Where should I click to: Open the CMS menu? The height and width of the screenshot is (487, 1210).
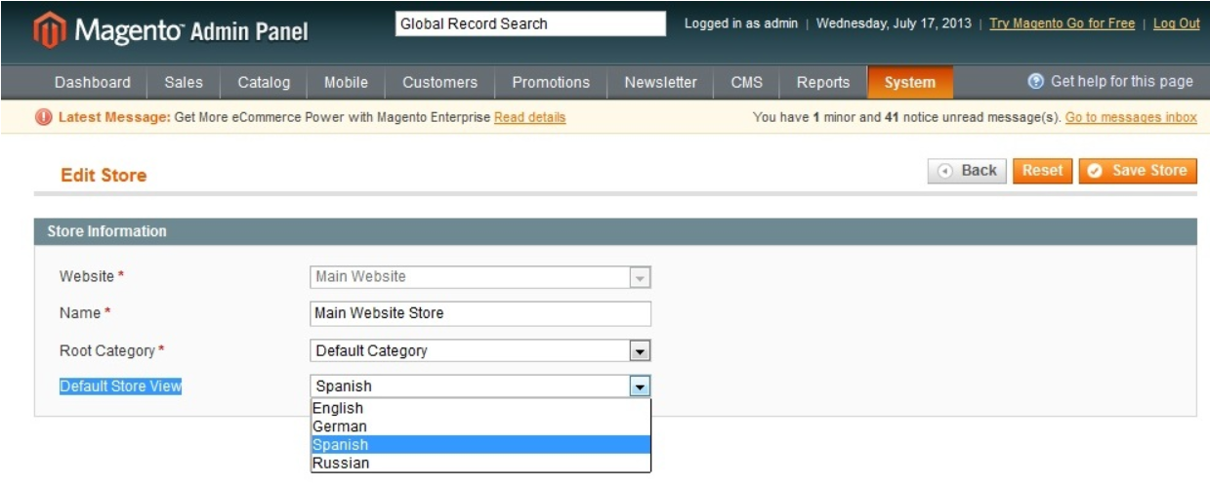pos(747,83)
